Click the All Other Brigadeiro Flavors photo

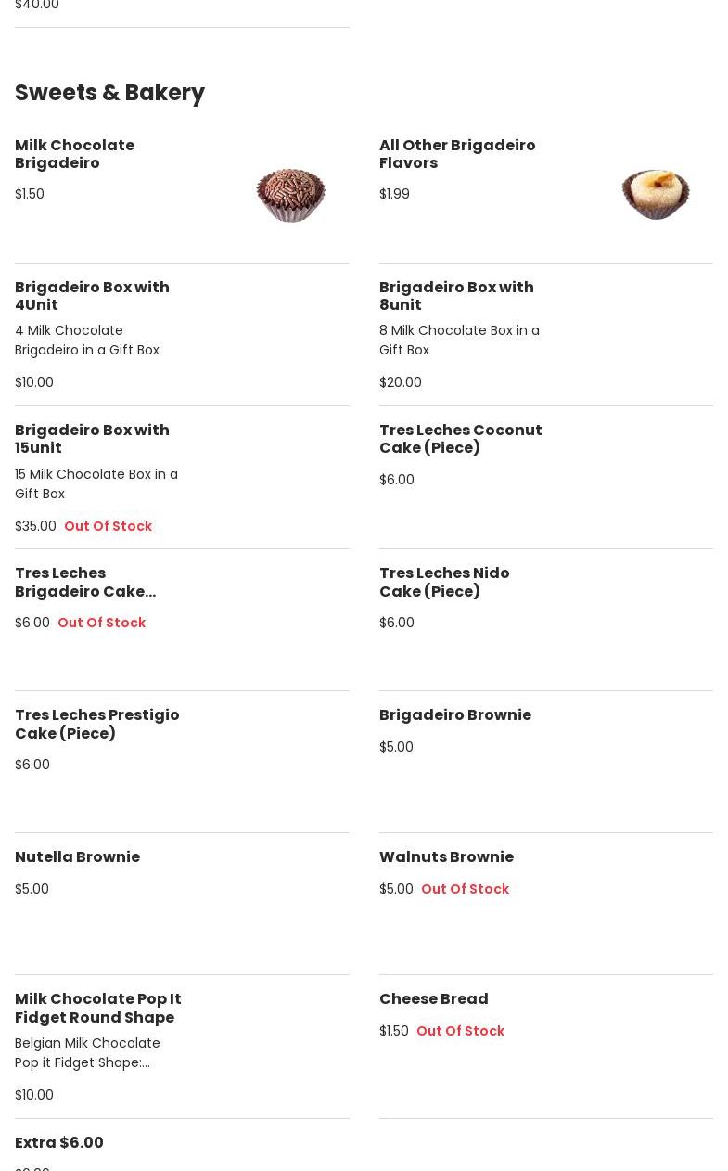click(655, 195)
